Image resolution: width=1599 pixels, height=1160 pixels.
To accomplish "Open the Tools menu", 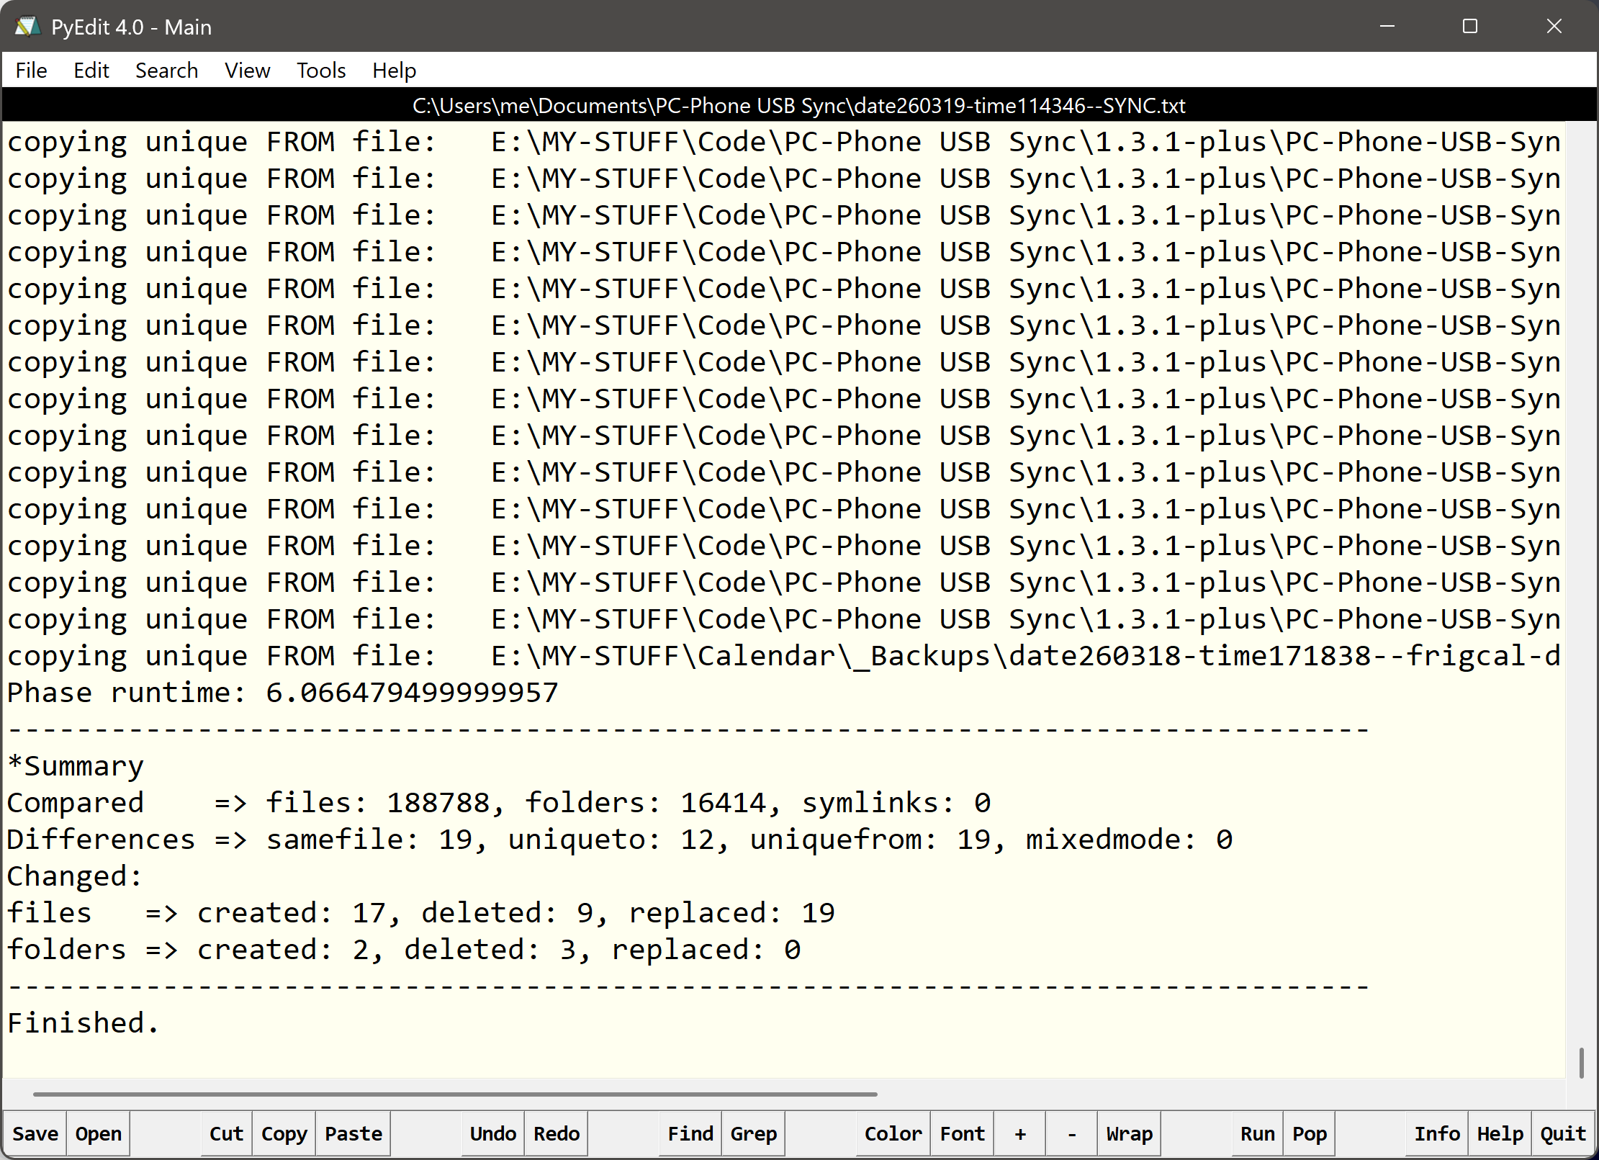I will click(321, 71).
